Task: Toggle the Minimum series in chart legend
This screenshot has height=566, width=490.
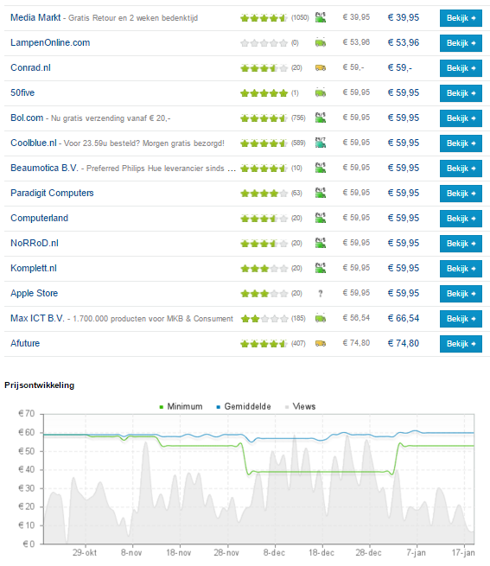Action: 181,406
